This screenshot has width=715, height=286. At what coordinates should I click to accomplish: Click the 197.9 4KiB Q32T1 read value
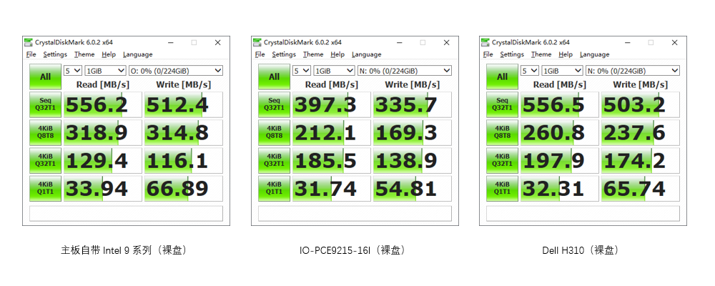(560, 160)
